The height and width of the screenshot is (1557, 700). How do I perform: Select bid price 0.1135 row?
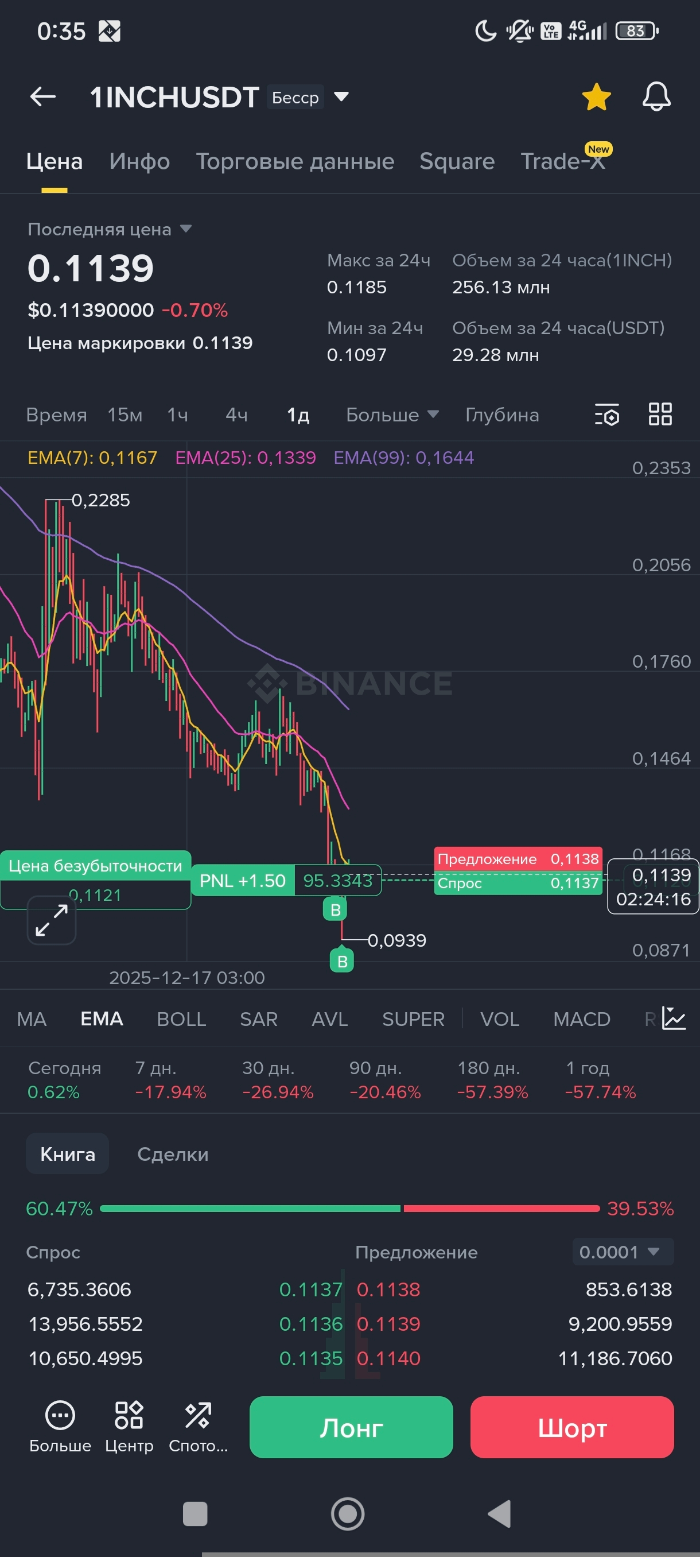coord(185,1358)
